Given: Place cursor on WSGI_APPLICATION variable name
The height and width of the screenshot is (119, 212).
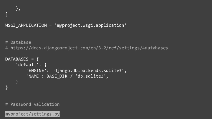Looking at the screenshot, I should tap(26, 25).
